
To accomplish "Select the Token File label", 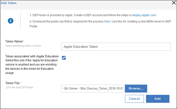I will point(13,83).
